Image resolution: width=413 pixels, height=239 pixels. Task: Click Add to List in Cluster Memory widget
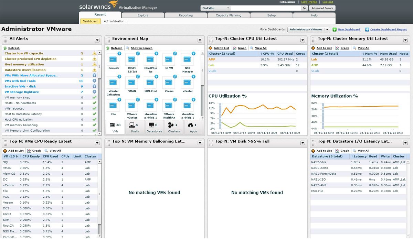[324, 48]
